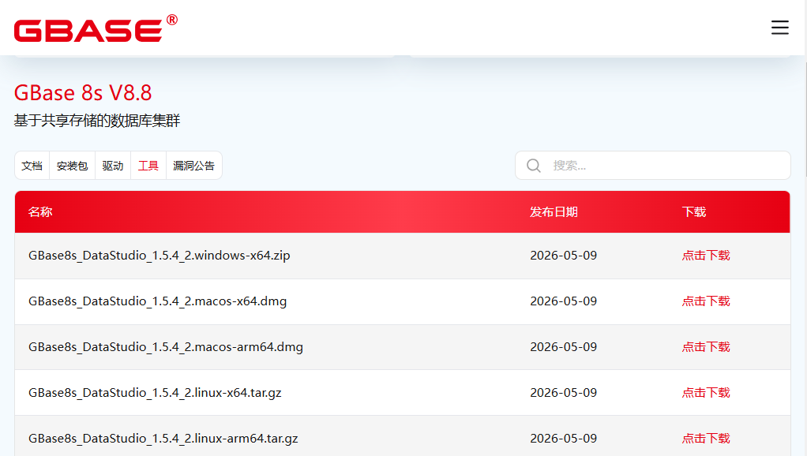The image size is (807, 456).
Task: Click the search magnifier icon
Action: [534, 166]
